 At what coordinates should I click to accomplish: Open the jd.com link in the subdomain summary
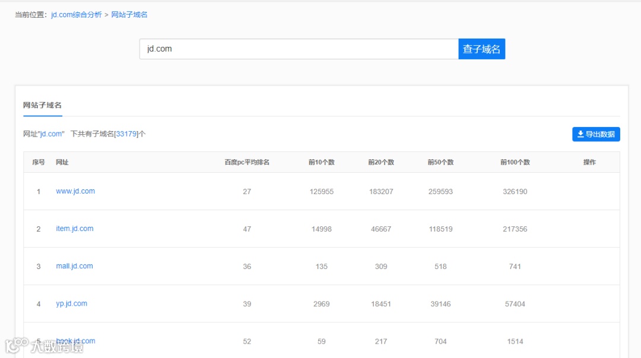(51, 134)
